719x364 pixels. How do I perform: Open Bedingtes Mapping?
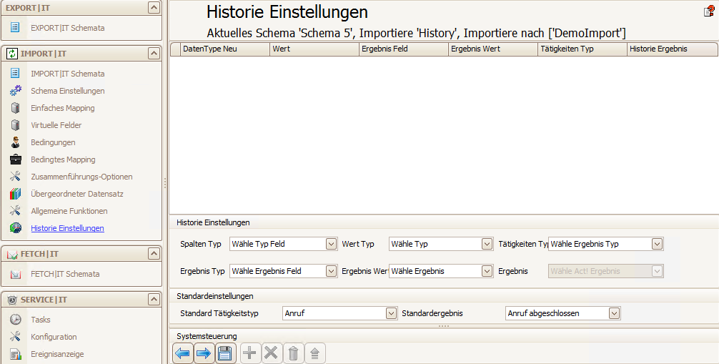(x=63, y=159)
